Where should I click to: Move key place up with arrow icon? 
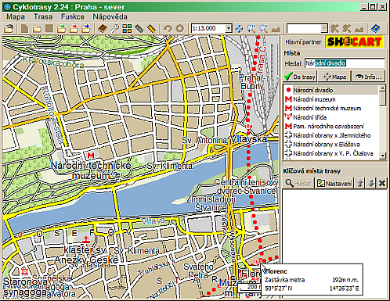pyautogui.click(x=360, y=183)
